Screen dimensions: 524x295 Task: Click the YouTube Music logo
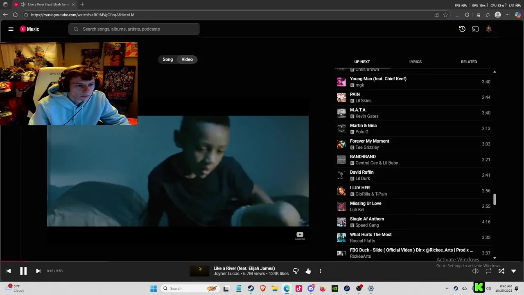29,29
